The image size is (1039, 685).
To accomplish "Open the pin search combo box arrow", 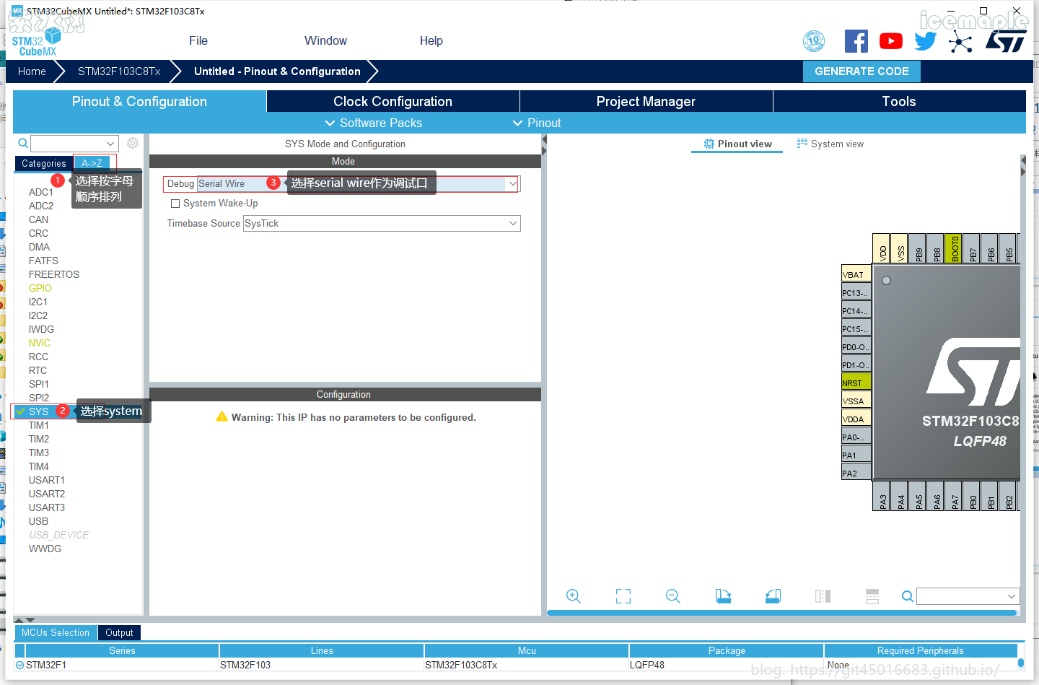I will point(1012,596).
